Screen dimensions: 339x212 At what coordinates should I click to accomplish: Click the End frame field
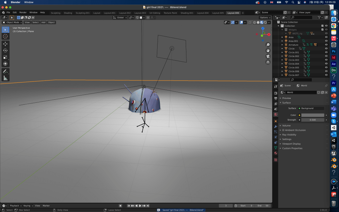[263, 206]
